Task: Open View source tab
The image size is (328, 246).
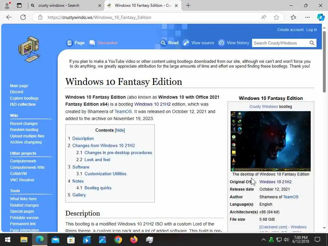Action: [x=199, y=43]
